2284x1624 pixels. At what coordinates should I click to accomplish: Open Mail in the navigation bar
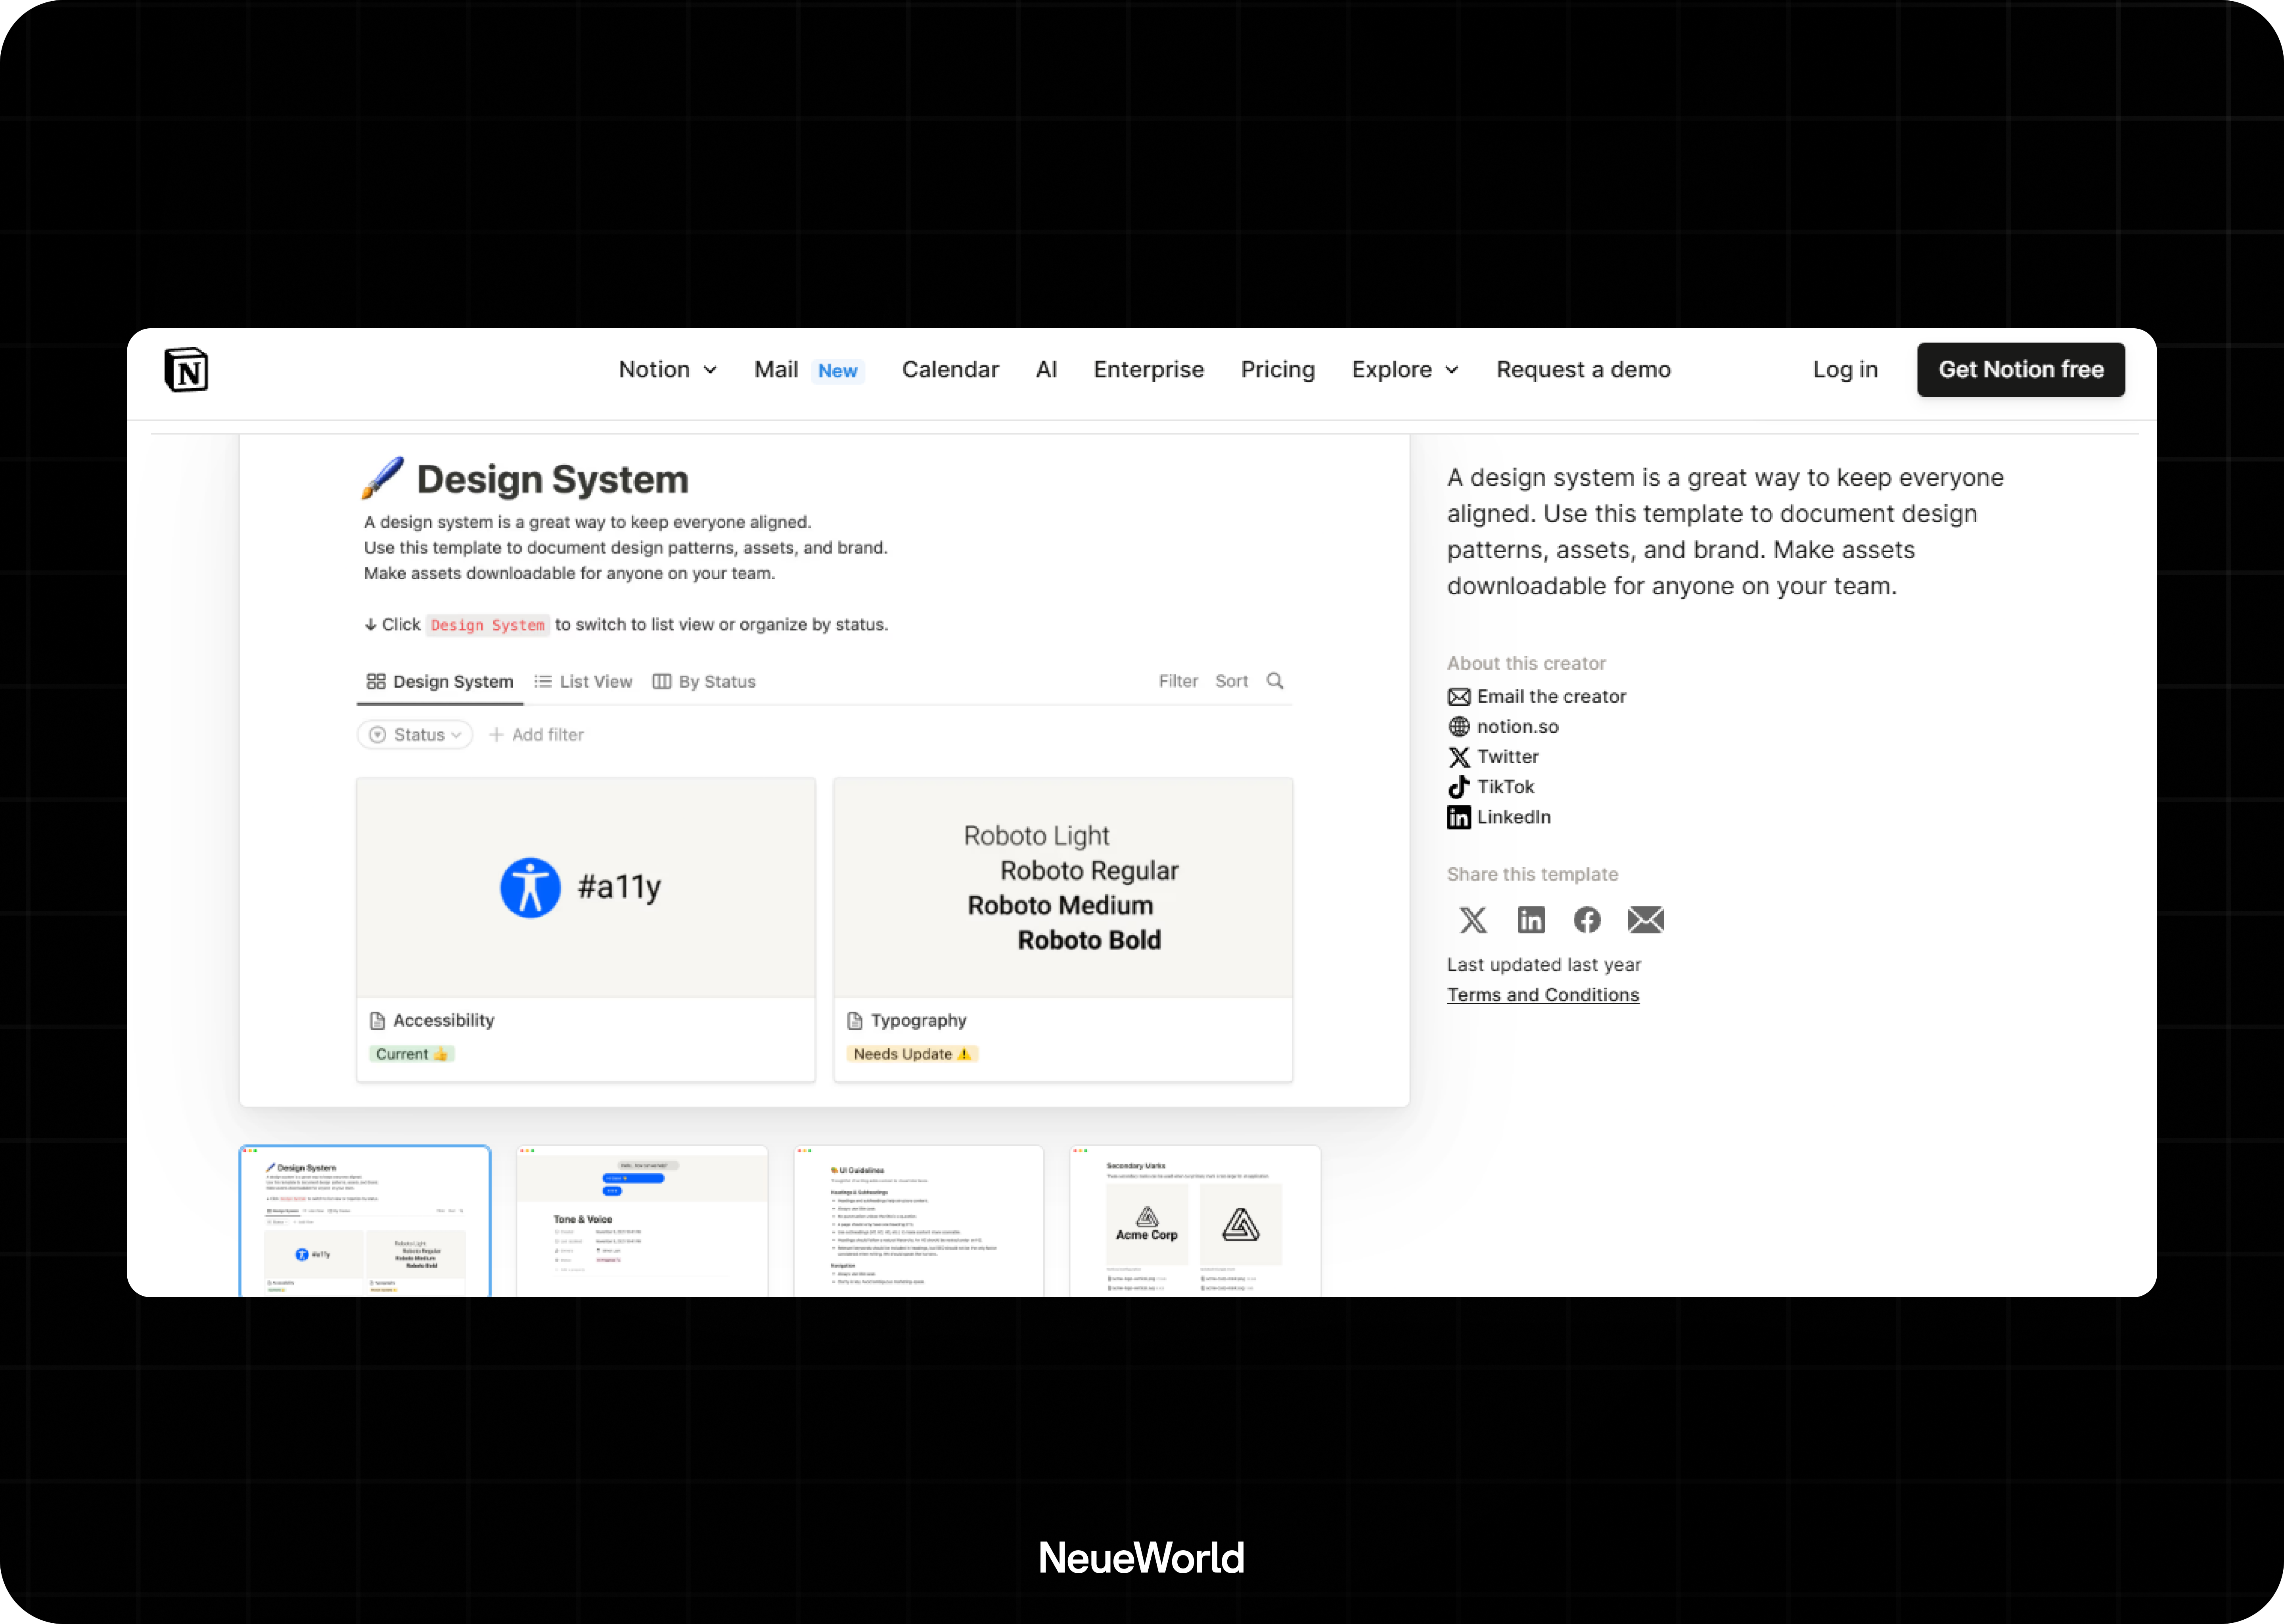coord(776,370)
